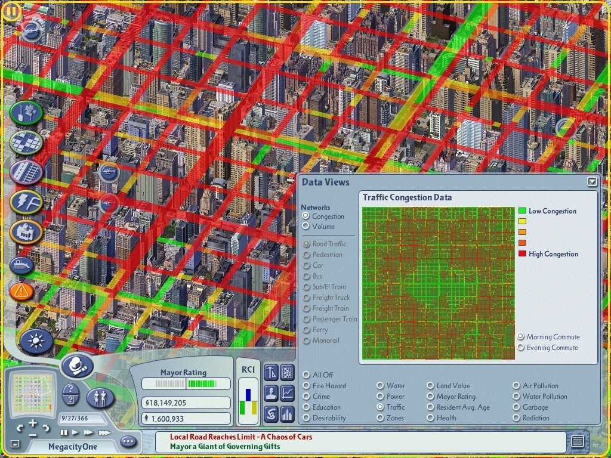The image size is (611, 458).
Task: Choose the Morning Commute option
Action: (x=520, y=336)
